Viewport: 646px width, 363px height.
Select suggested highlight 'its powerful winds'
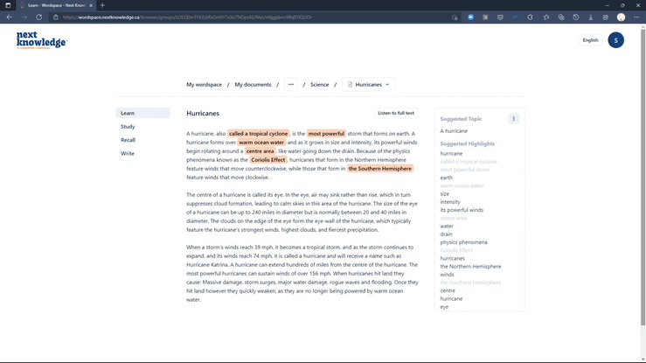pos(462,210)
